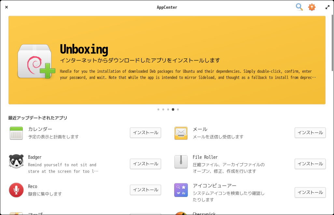Screen dimensions: 334x215
Task: Open the Reco app title
Action: click(33, 186)
